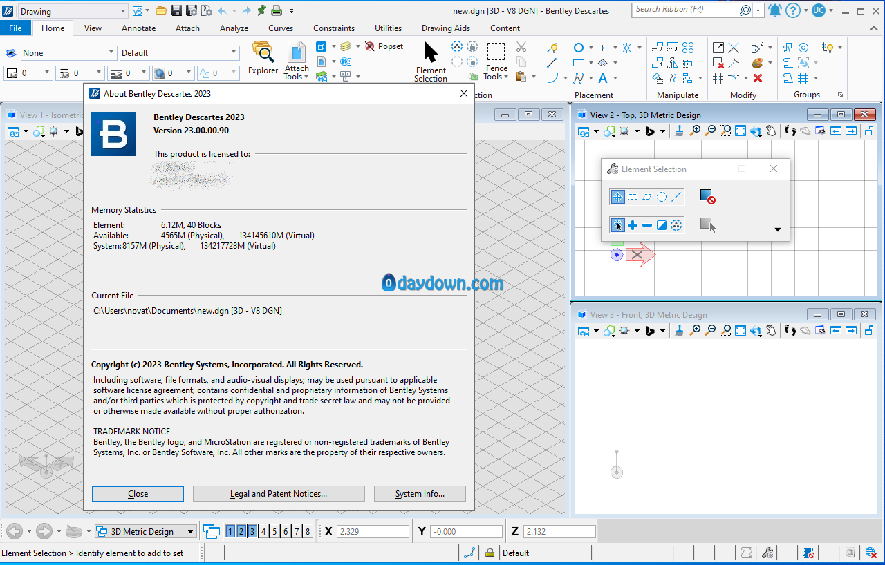
Task: Click the Undo arrow in quick access toolbar
Action: point(222,10)
